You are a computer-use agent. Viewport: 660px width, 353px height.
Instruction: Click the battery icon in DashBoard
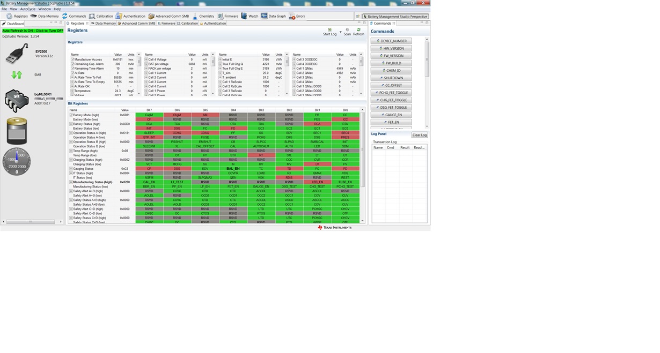coord(17,131)
